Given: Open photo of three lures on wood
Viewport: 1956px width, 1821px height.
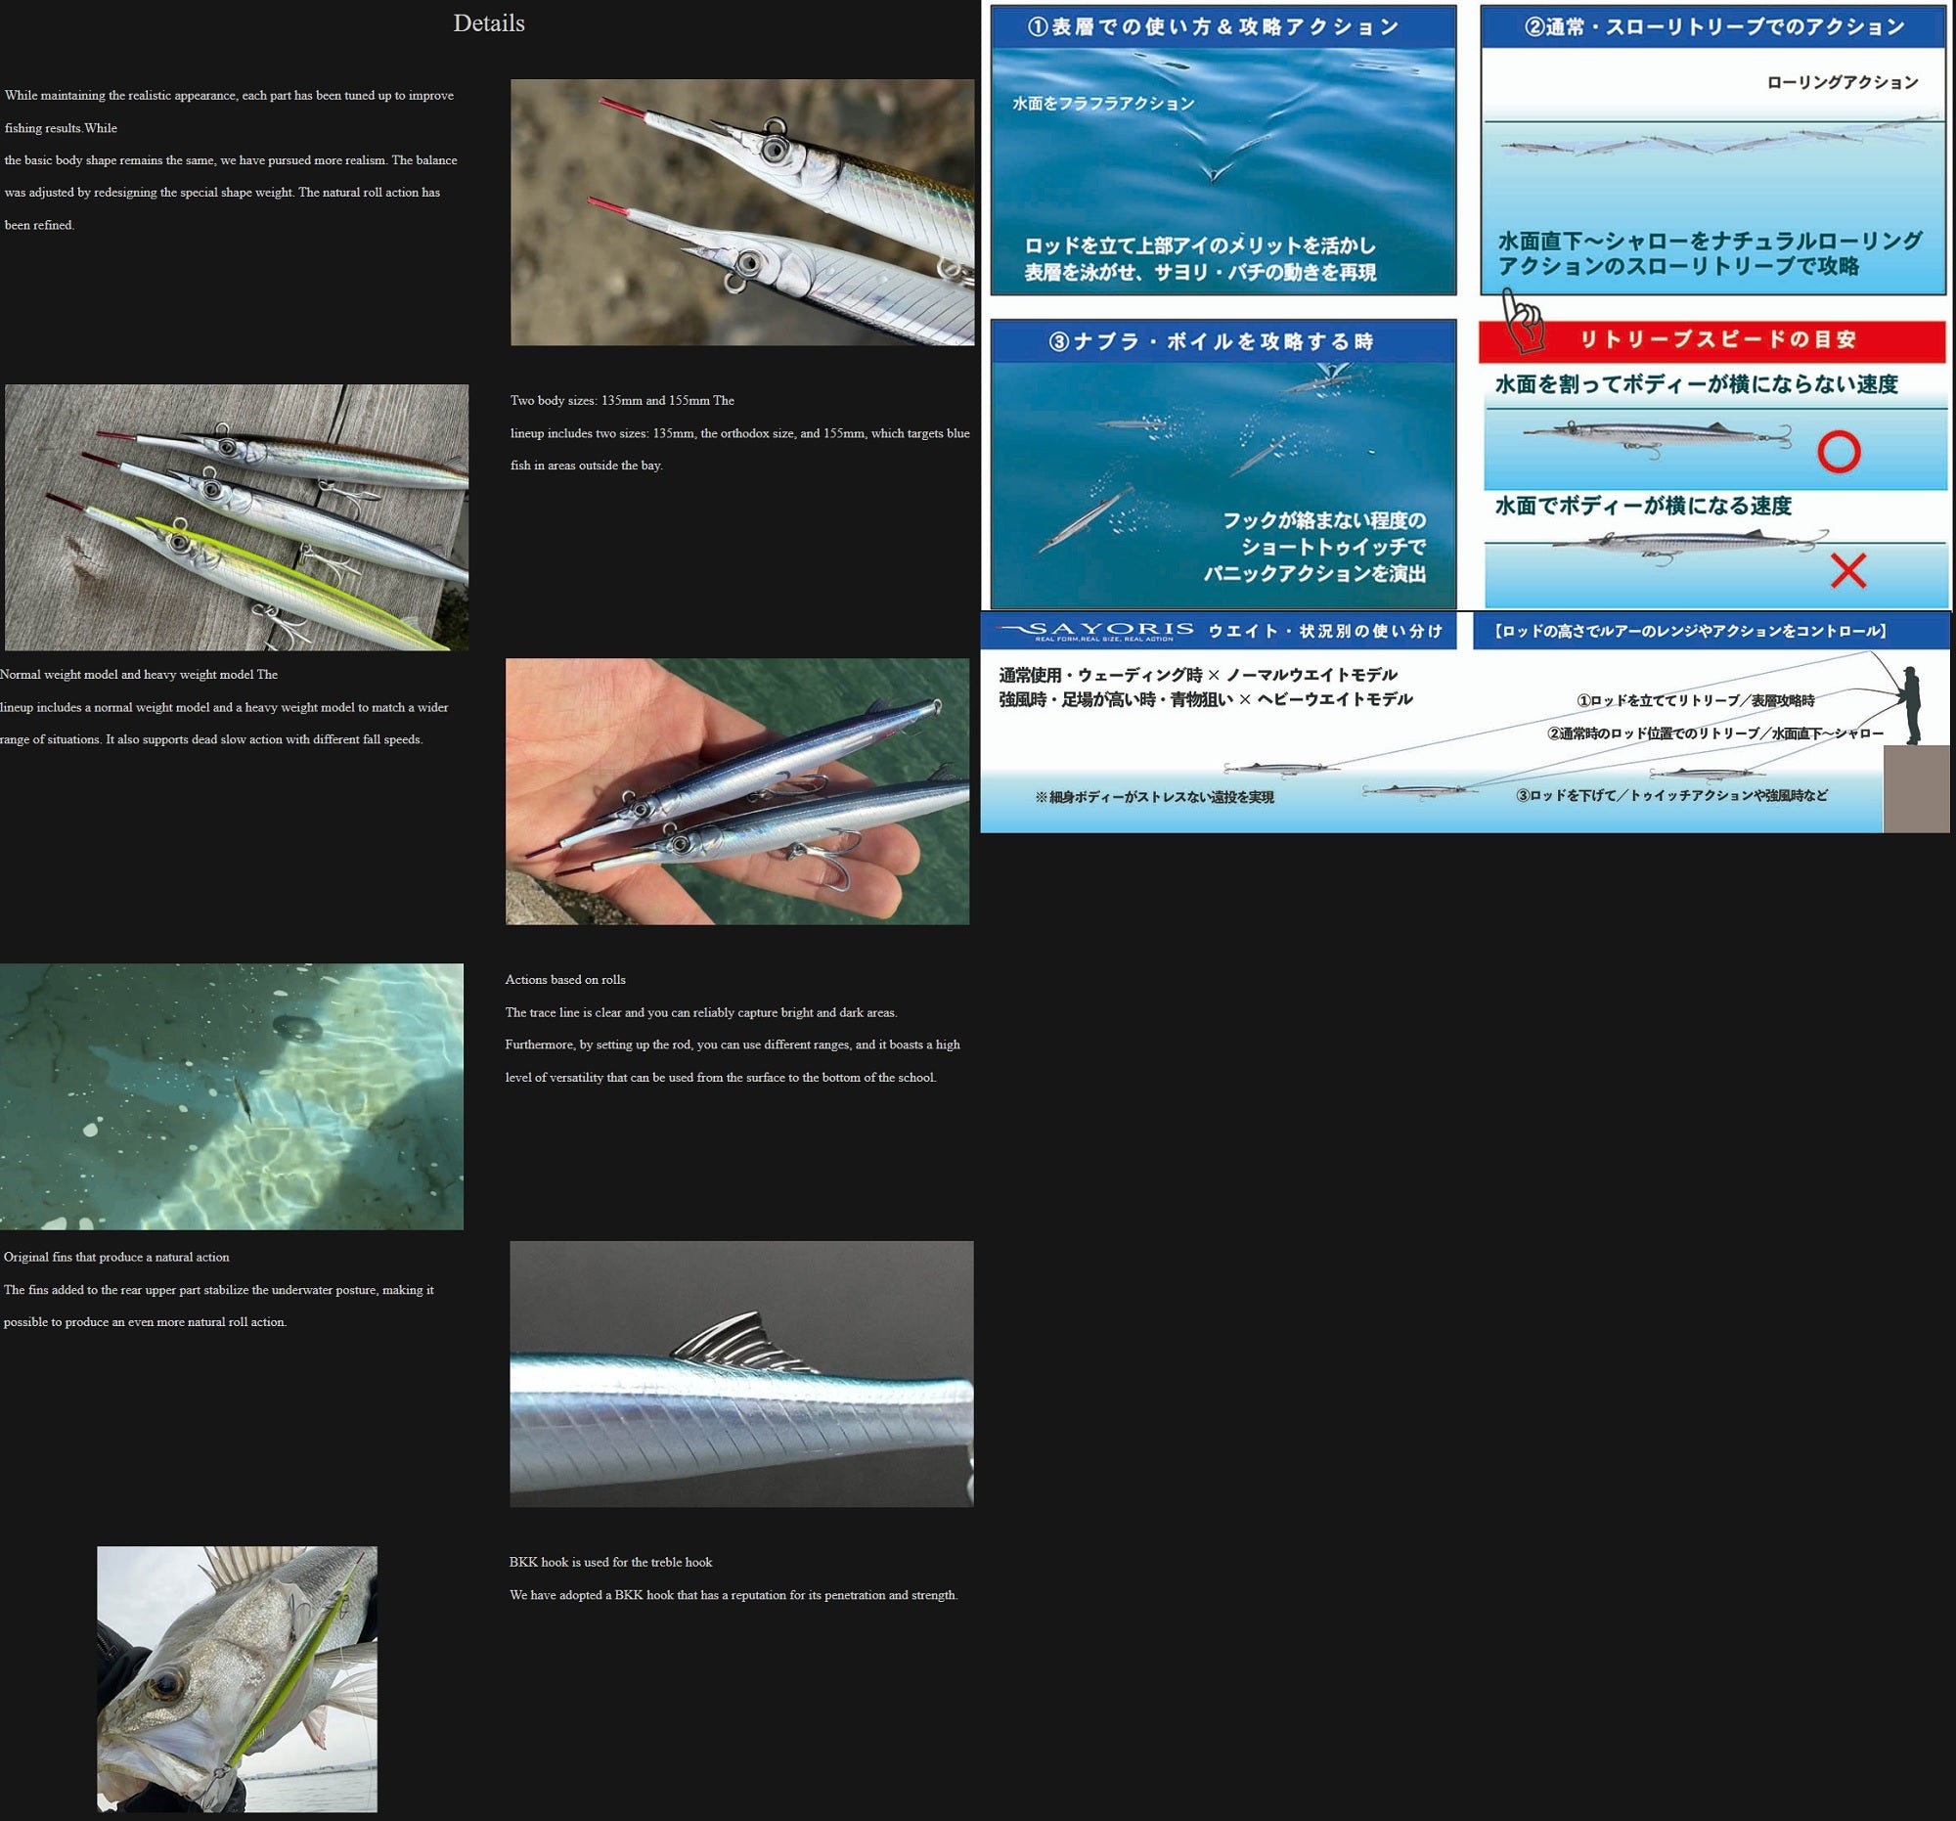Looking at the screenshot, I should (x=236, y=517).
